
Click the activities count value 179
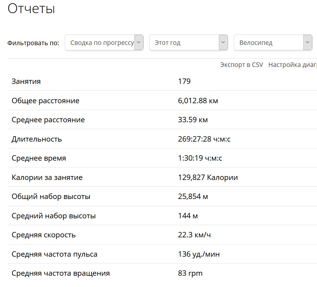coord(184,81)
